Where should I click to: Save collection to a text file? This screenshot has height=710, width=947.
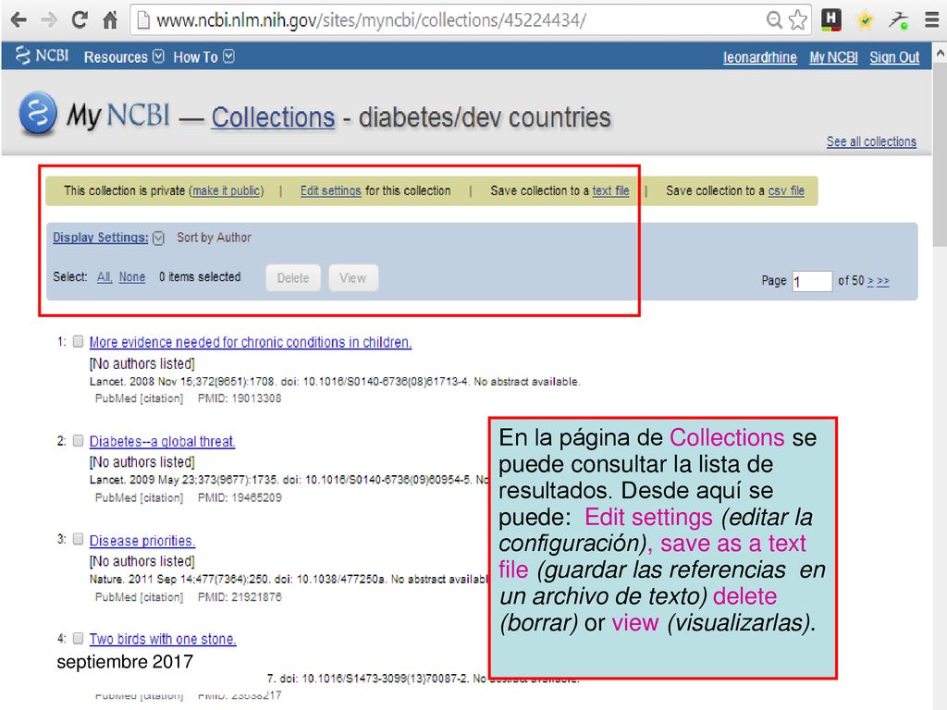click(x=610, y=190)
